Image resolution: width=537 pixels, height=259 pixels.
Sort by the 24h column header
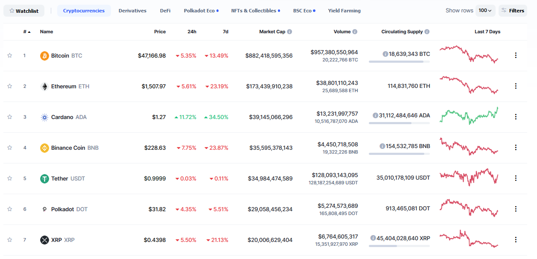click(192, 32)
